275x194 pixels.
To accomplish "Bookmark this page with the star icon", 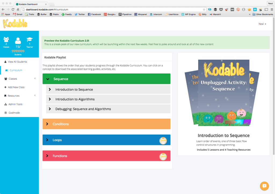I will [x=204, y=9].
